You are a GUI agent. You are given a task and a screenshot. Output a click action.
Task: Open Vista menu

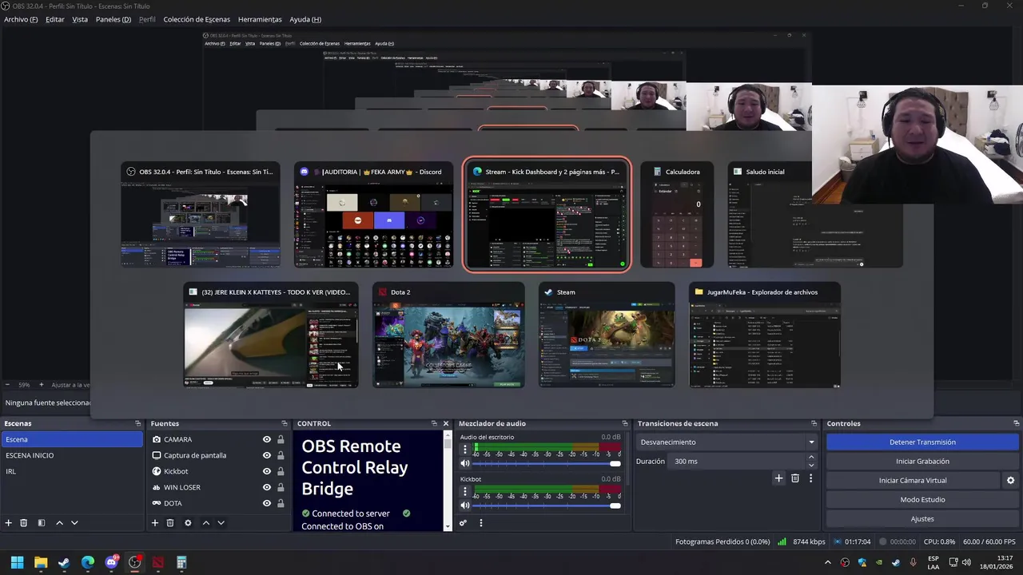80,19
